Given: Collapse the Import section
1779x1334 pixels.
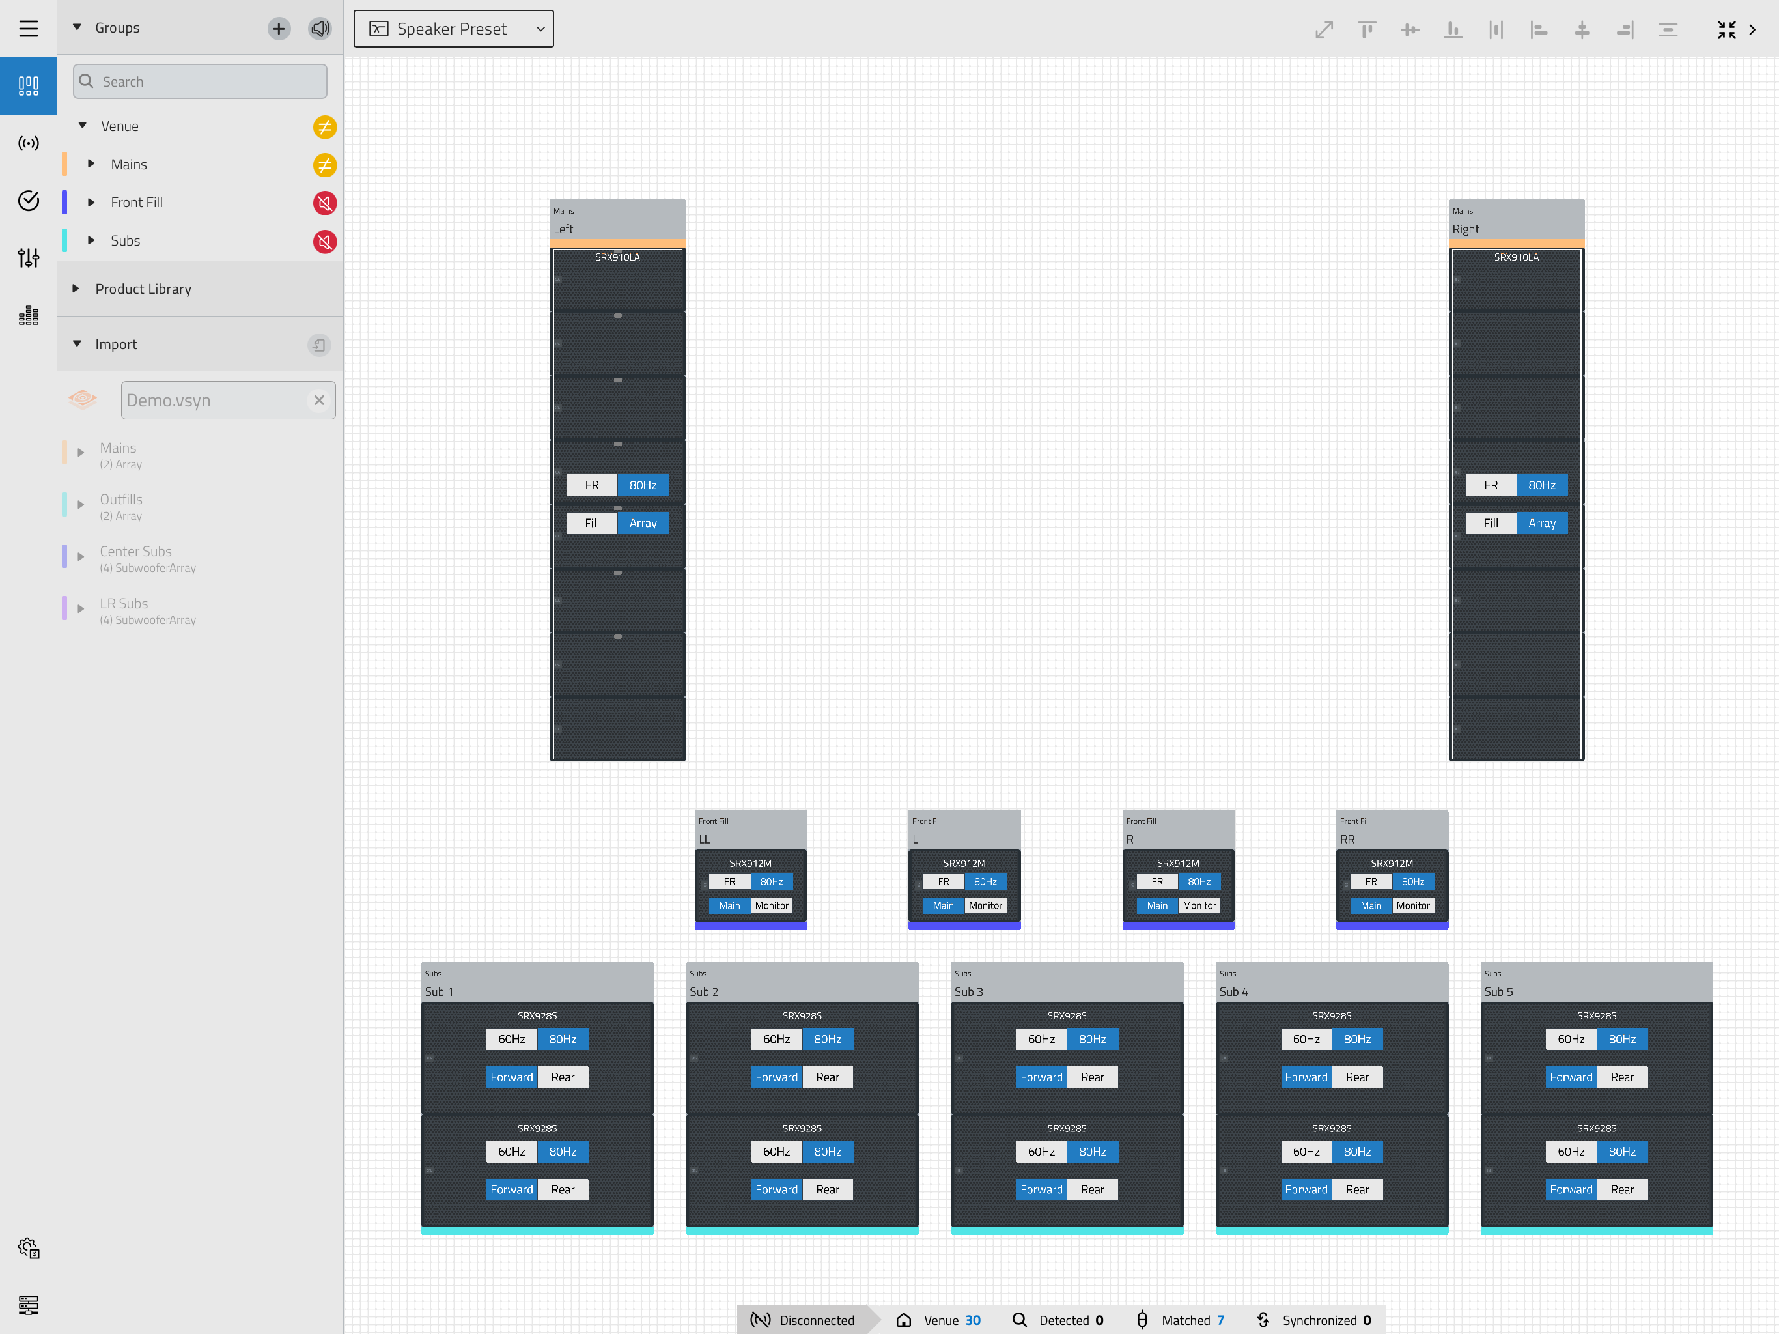Looking at the screenshot, I should (77, 343).
